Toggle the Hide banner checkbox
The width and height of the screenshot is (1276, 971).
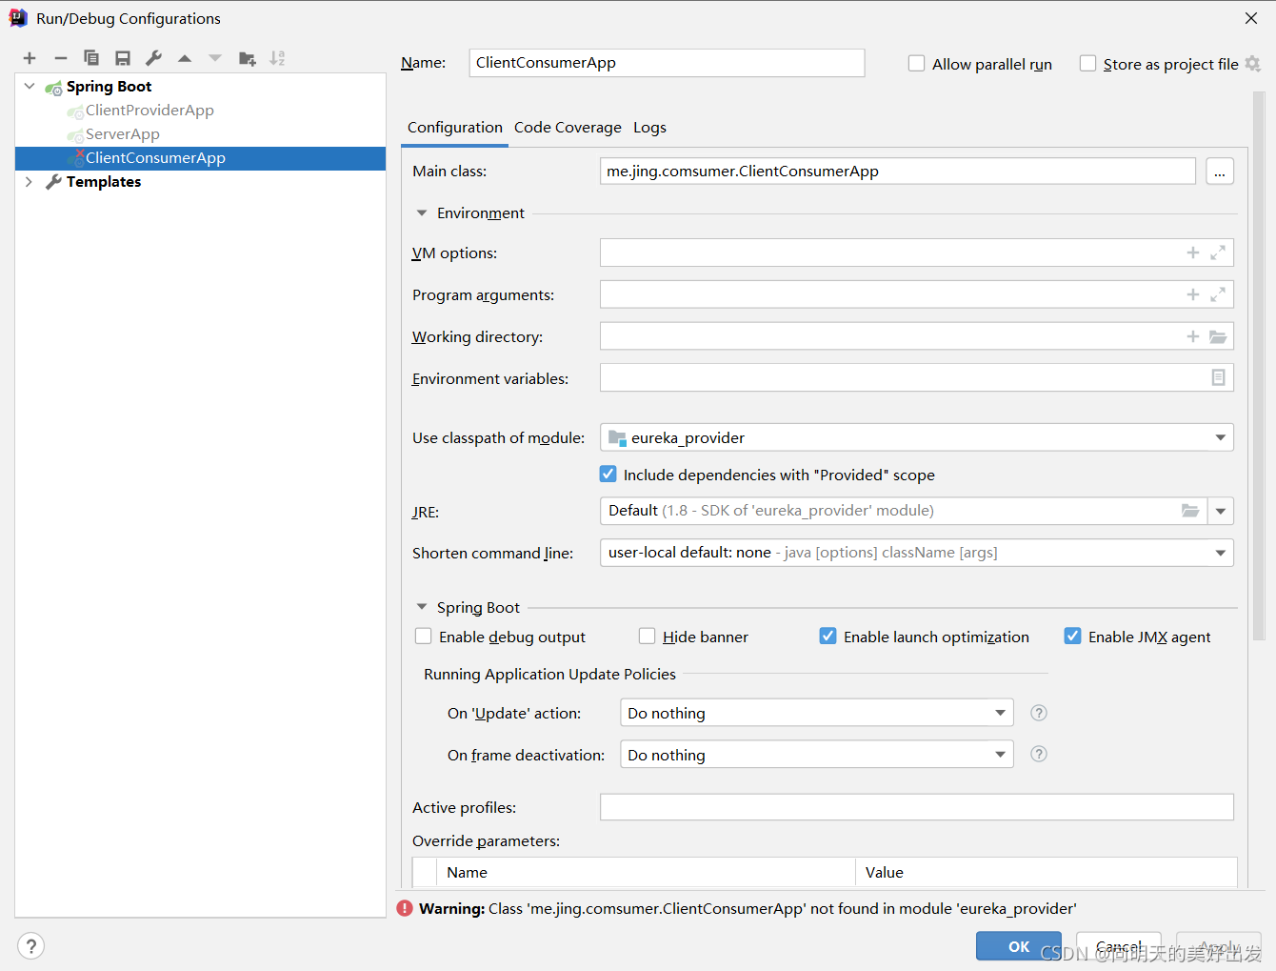(x=648, y=636)
